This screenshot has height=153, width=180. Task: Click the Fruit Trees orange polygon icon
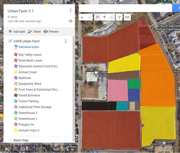(x=16, y=89)
